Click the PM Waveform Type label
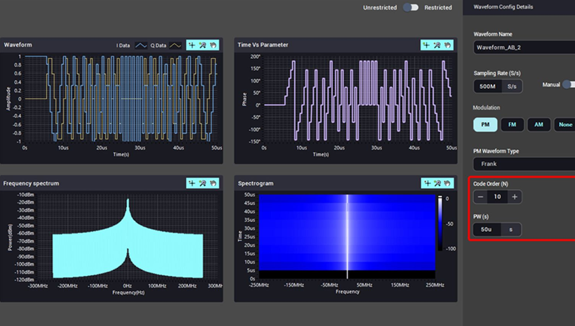 pos(496,151)
